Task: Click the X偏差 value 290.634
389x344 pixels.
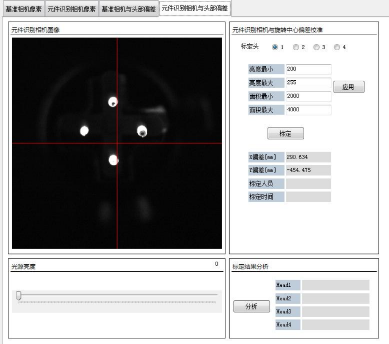Action: [308, 157]
